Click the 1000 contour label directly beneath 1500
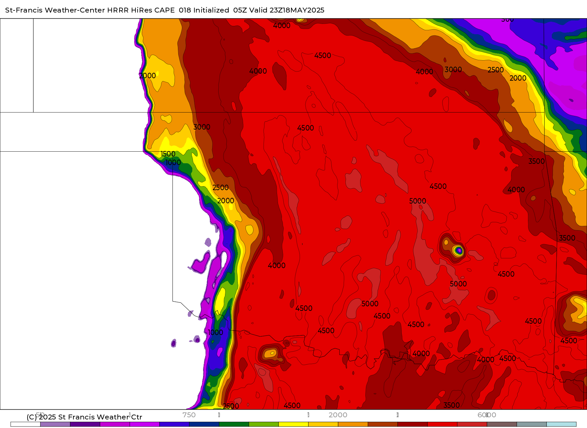587x428 pixels. (173, 163)
